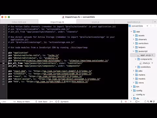Expand the helpers folder
Viewport: 157px width, 118px height.
(133, 47)
